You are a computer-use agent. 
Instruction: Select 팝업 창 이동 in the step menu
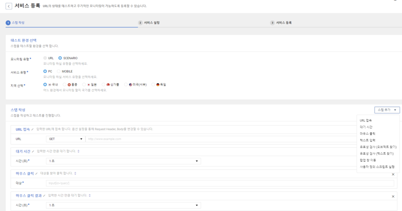coord(368,160)
